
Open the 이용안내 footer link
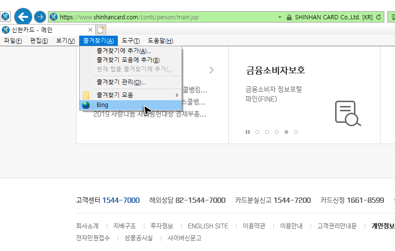coord(291,226)
